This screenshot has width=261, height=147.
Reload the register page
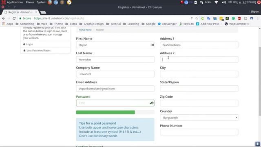click(14, 18)
